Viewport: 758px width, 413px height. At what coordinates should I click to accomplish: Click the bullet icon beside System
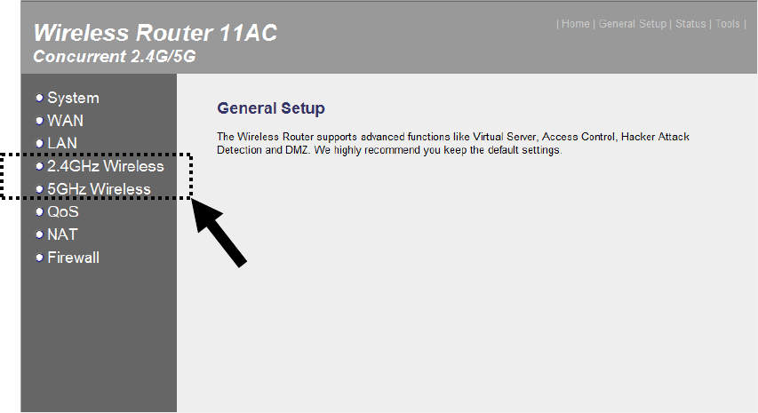[x=40, y=98]
